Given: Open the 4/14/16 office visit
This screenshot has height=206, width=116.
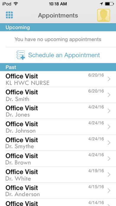Looking at the screenshot, I should click(x=58, y=202).
